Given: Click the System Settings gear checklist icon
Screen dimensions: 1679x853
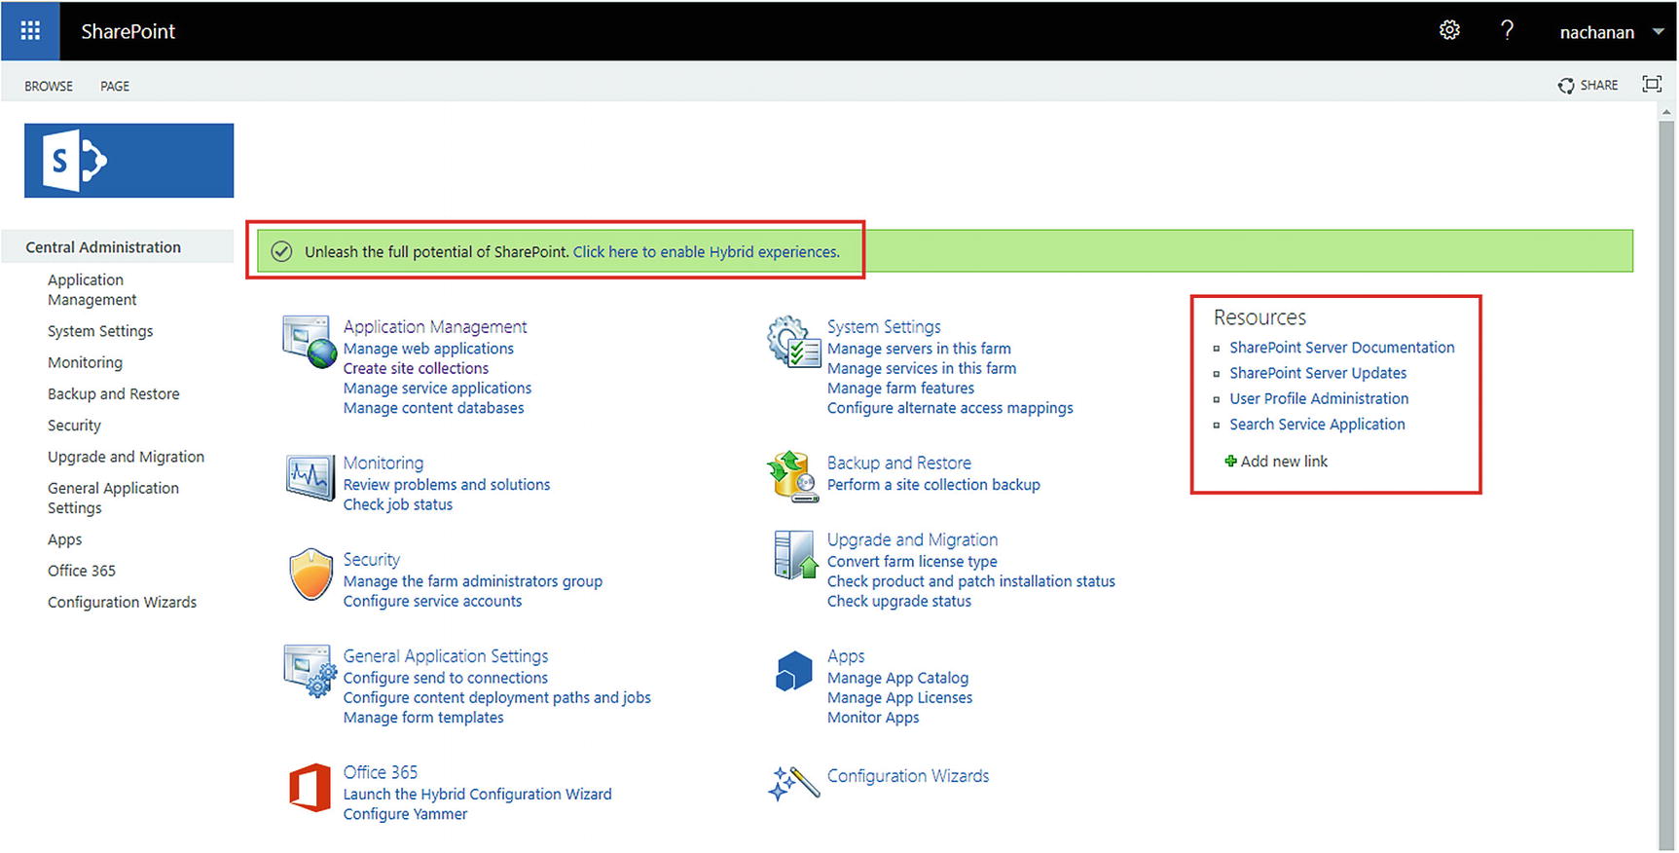Looking at the screenshot, I should coord(793,341).
